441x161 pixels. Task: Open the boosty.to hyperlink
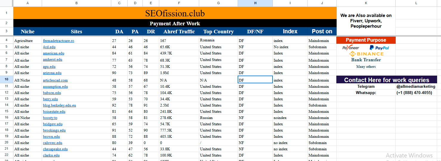click(50, 118)
